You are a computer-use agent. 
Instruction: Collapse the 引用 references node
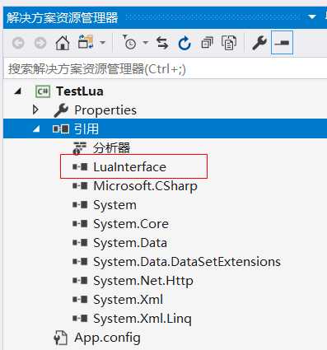[x=36, y=128]
